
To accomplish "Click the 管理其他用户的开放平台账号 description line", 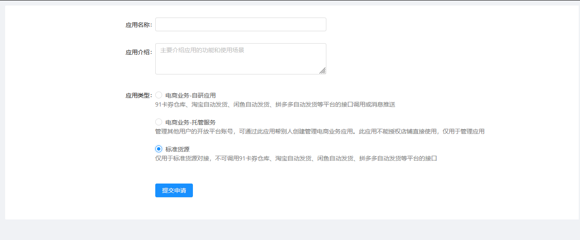I will 320,131.
